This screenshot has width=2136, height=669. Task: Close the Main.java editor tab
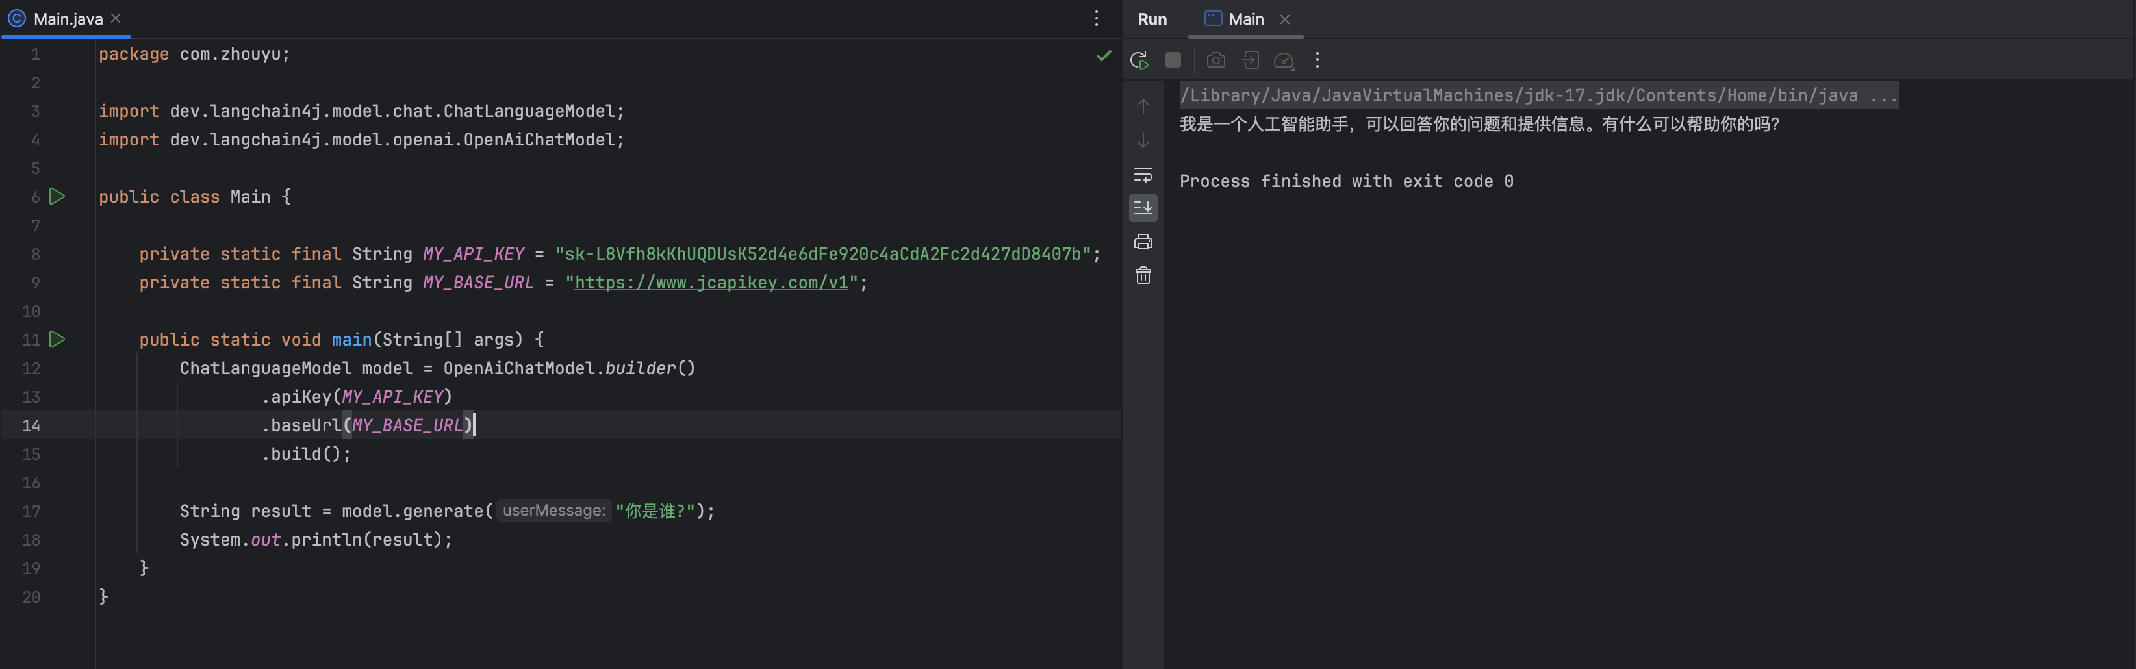(116, 18)
